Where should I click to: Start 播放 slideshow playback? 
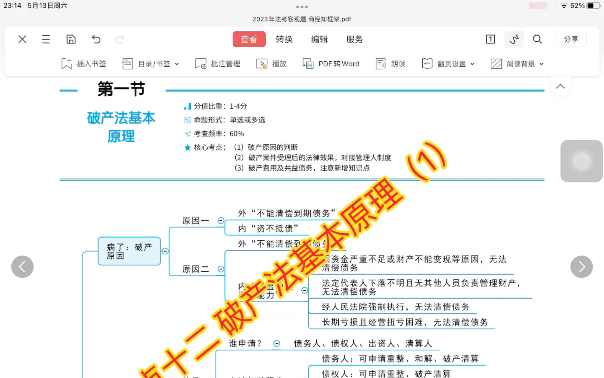coord(271,64)
